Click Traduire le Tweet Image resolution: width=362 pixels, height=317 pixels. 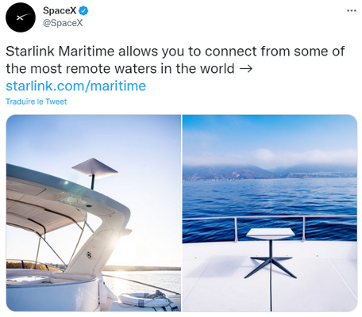(x=37, y=101)
